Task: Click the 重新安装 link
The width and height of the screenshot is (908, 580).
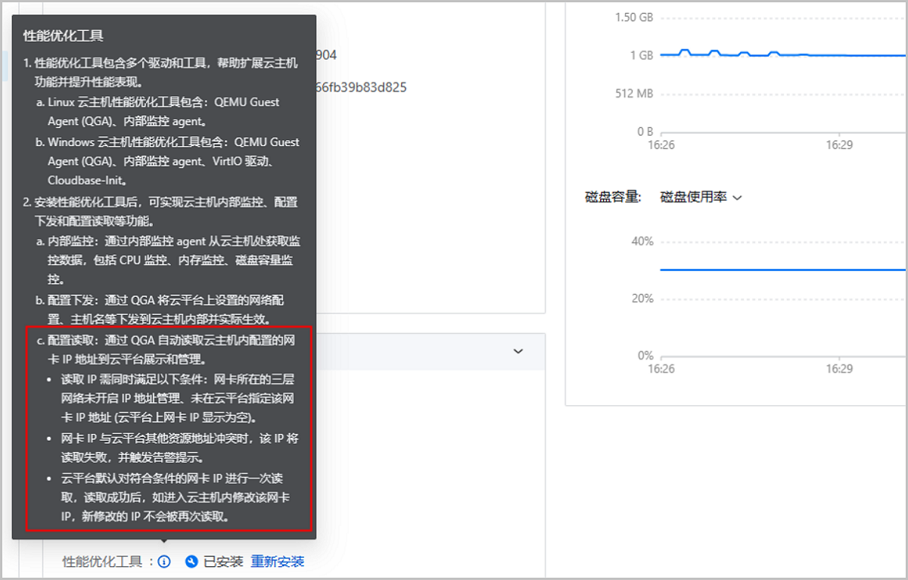Action: click(x=278, y=561)
